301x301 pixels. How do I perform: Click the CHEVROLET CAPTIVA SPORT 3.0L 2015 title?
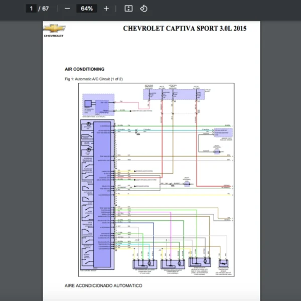point(185,29)
